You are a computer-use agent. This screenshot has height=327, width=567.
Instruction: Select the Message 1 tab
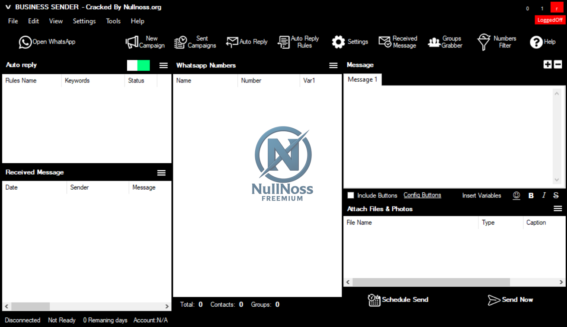coord(362,79)
